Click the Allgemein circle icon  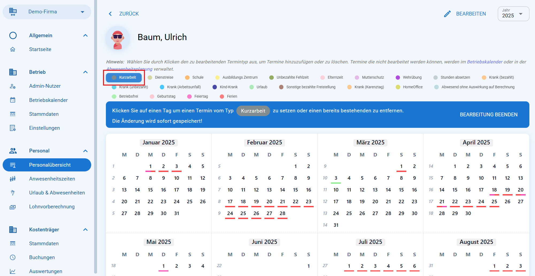(13, 36)
